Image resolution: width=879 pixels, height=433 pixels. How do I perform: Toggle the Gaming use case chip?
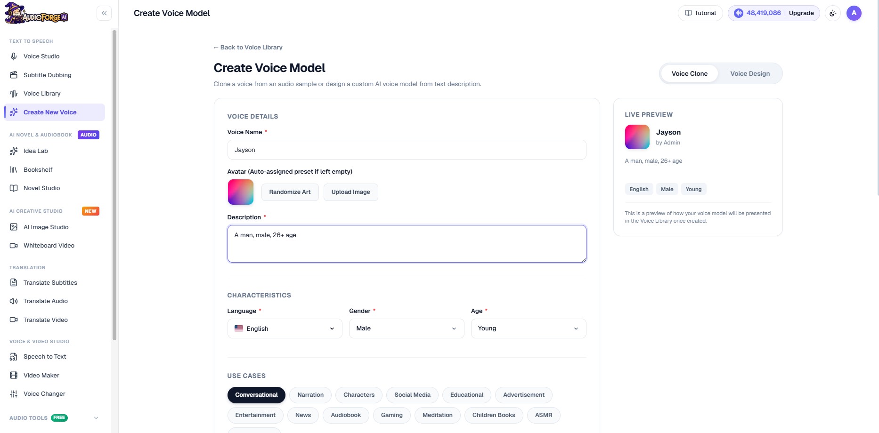(392, 415)
